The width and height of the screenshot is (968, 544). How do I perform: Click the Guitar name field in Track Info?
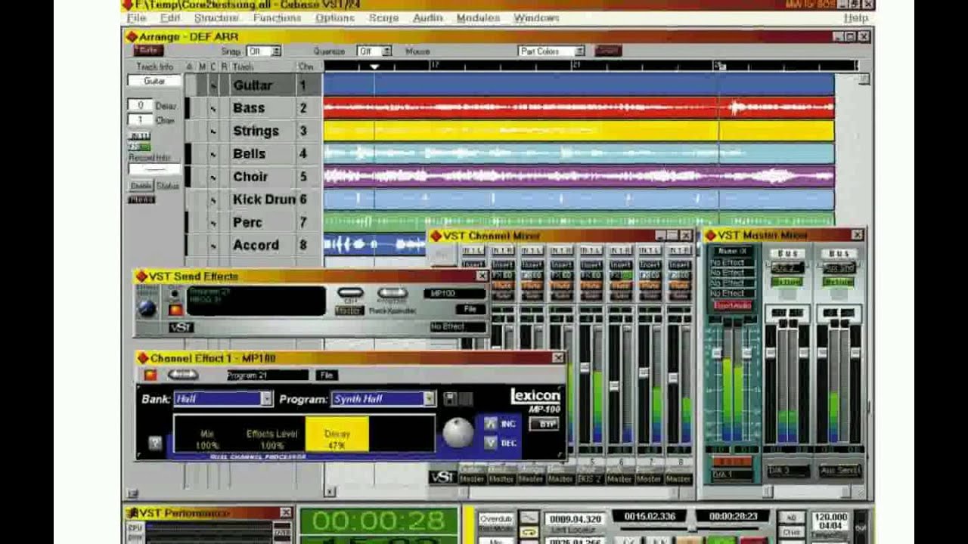(154, 81)
